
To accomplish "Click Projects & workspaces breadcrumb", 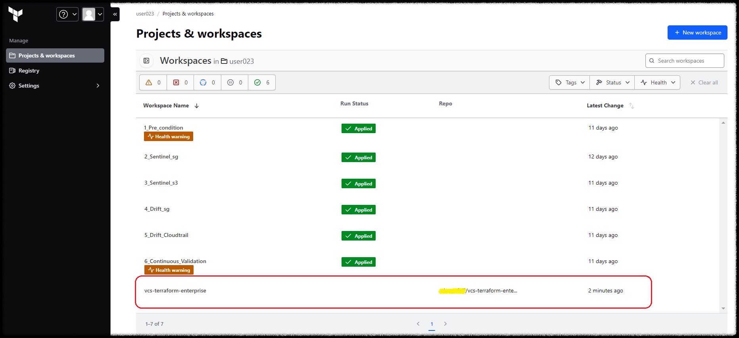I will 188,13.
